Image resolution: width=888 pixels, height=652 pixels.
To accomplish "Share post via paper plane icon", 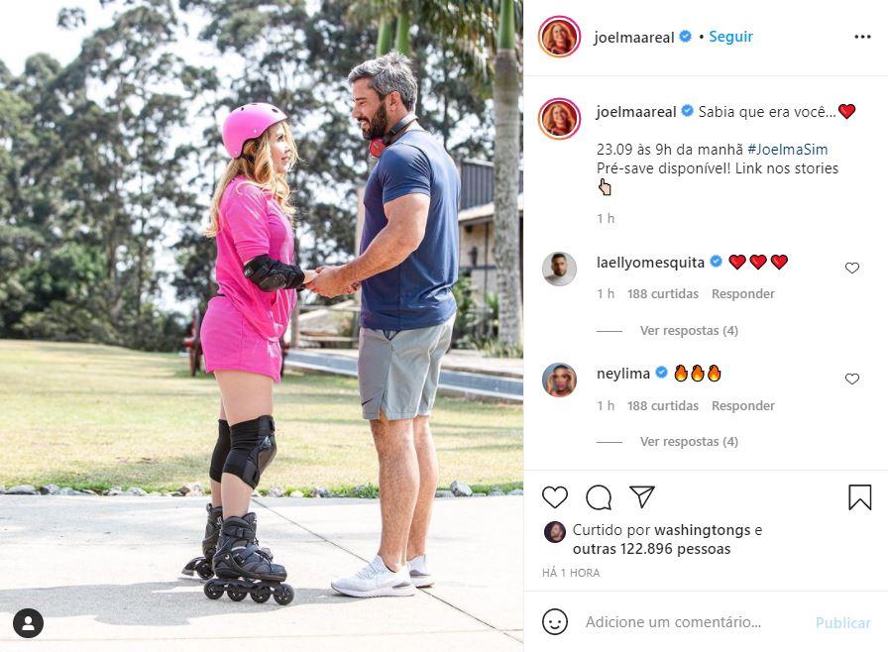I will 642,496.
